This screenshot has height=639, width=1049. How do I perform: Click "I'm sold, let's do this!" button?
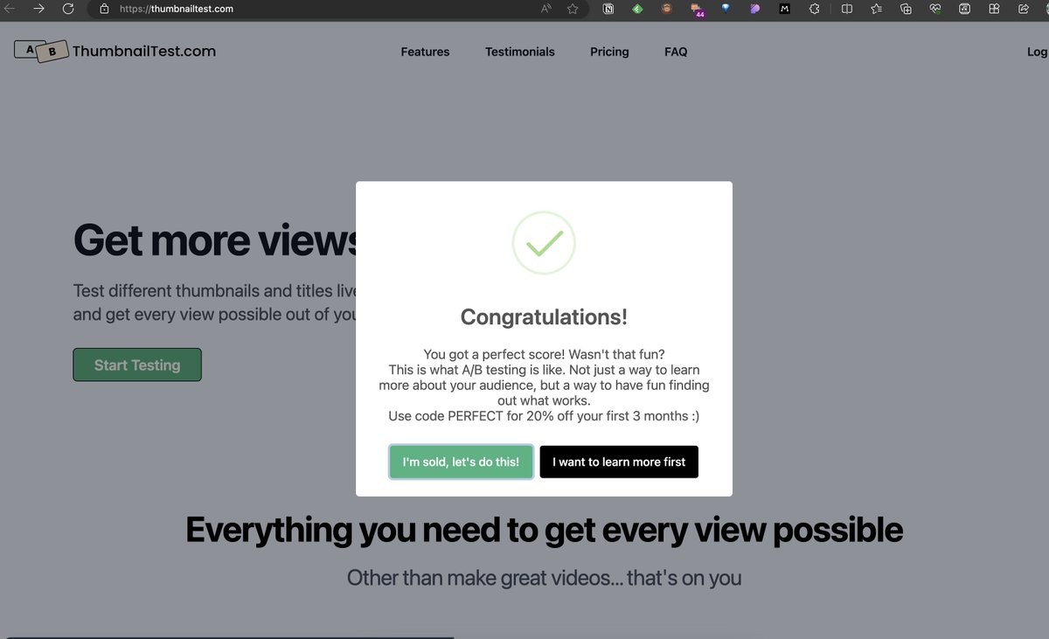[461, 462]
